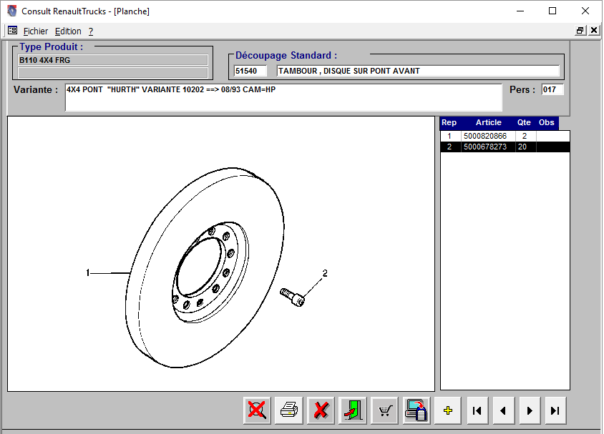Open the Fichier menu
This screenshot has width=604, height=434.
[35, 31]
